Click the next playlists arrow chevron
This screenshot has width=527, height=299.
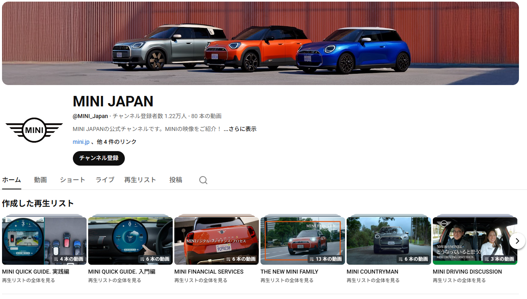pos(517,241)
